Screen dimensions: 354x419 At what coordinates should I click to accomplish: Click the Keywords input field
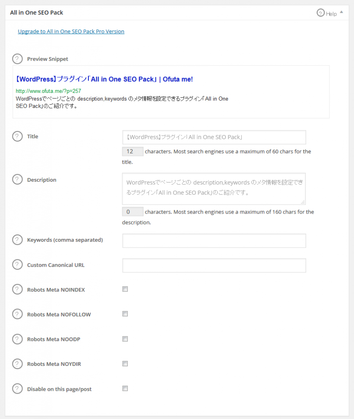(214, 241)
